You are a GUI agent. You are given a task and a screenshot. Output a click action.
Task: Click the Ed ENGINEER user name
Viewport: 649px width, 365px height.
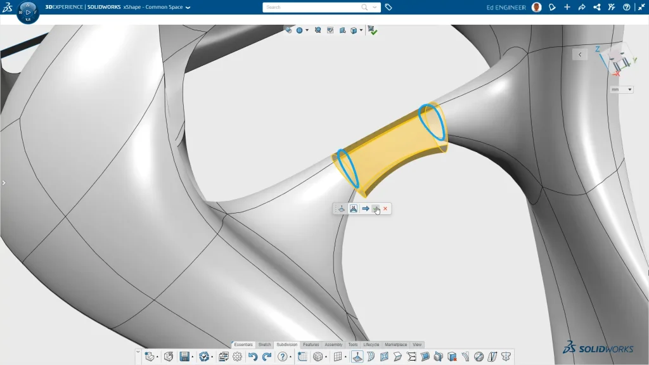coord(506,7)
